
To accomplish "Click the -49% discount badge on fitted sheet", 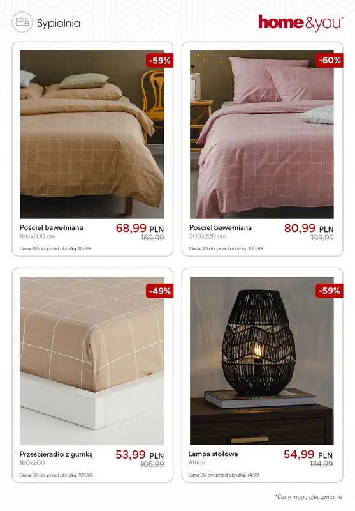I will (x=159, y=291).
